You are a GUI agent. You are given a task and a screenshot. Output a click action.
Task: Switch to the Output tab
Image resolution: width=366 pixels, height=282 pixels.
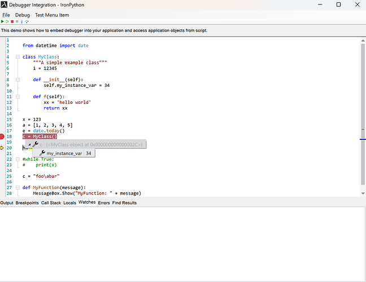[x=7, y=203]
